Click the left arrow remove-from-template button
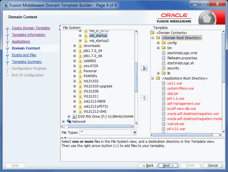This screenshot has height=172, width=228. click(144, 98)
